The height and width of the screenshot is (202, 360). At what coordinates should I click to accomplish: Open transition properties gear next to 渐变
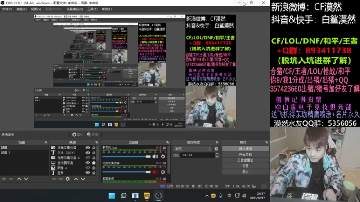click(216, 149)
